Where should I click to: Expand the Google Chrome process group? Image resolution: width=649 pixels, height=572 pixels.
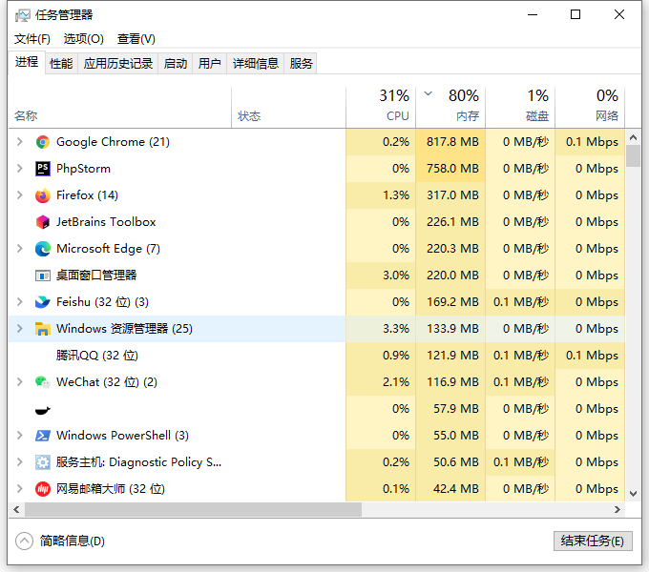20,142
